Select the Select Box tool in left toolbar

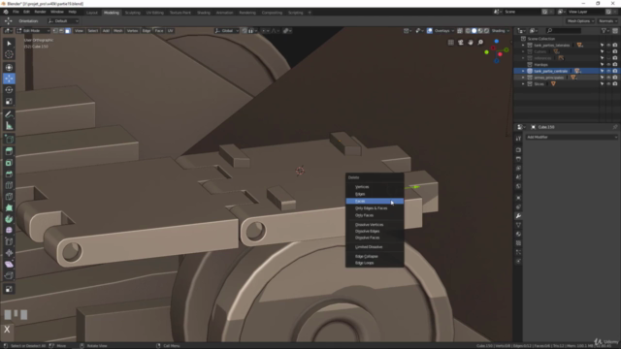point(9,43)
